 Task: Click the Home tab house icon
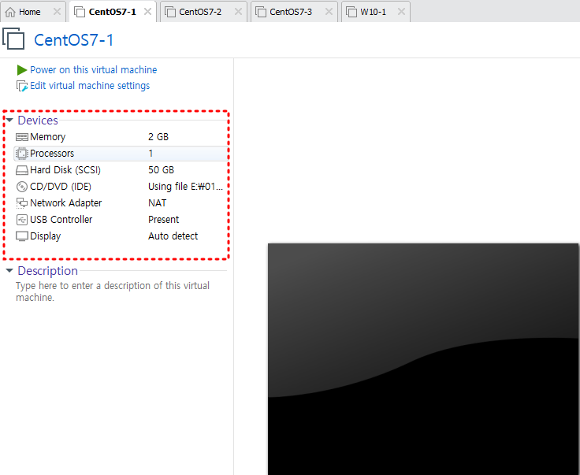(x=10, y=12)
